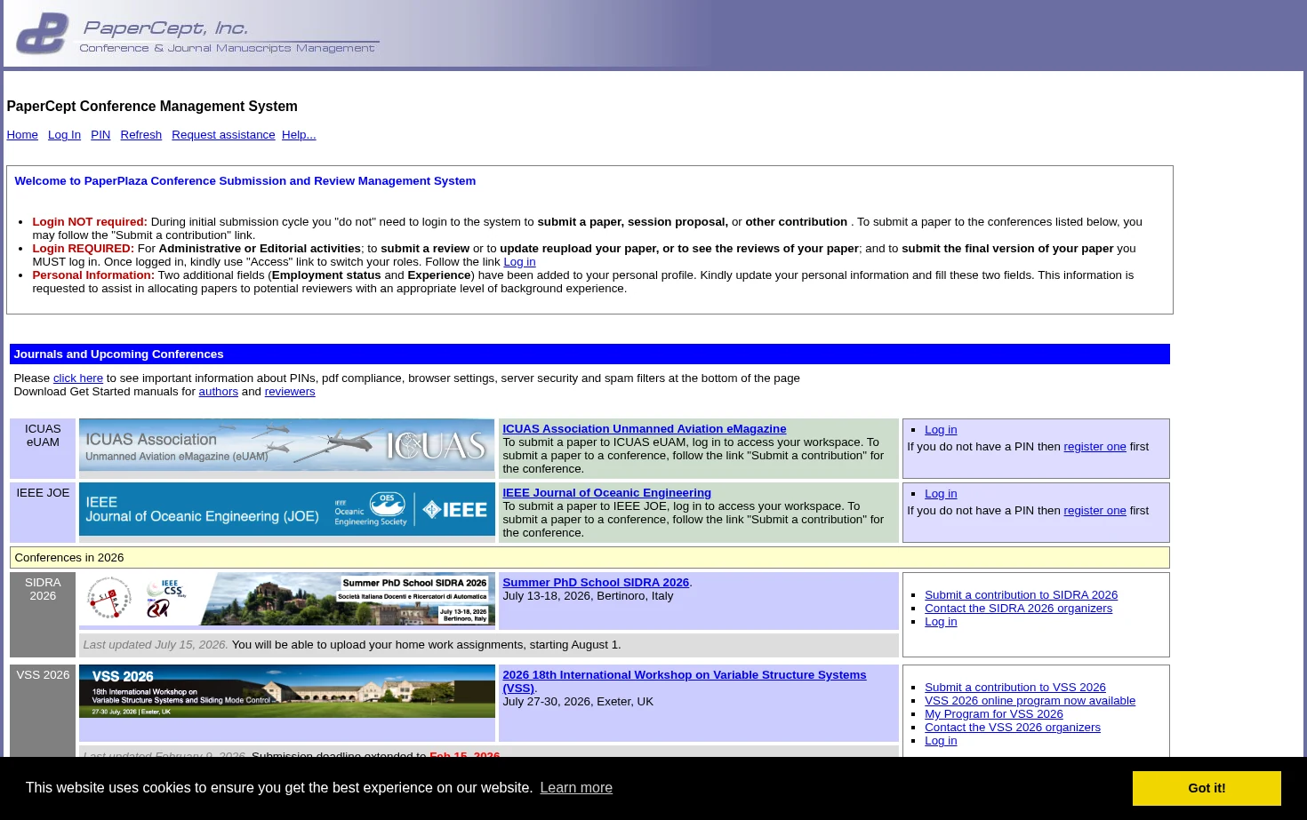Image resolution: width=1307 pixels, height=820 pixels.
Task: Submit a contribution to SIDRA 2026
Action: (1021, 595)
